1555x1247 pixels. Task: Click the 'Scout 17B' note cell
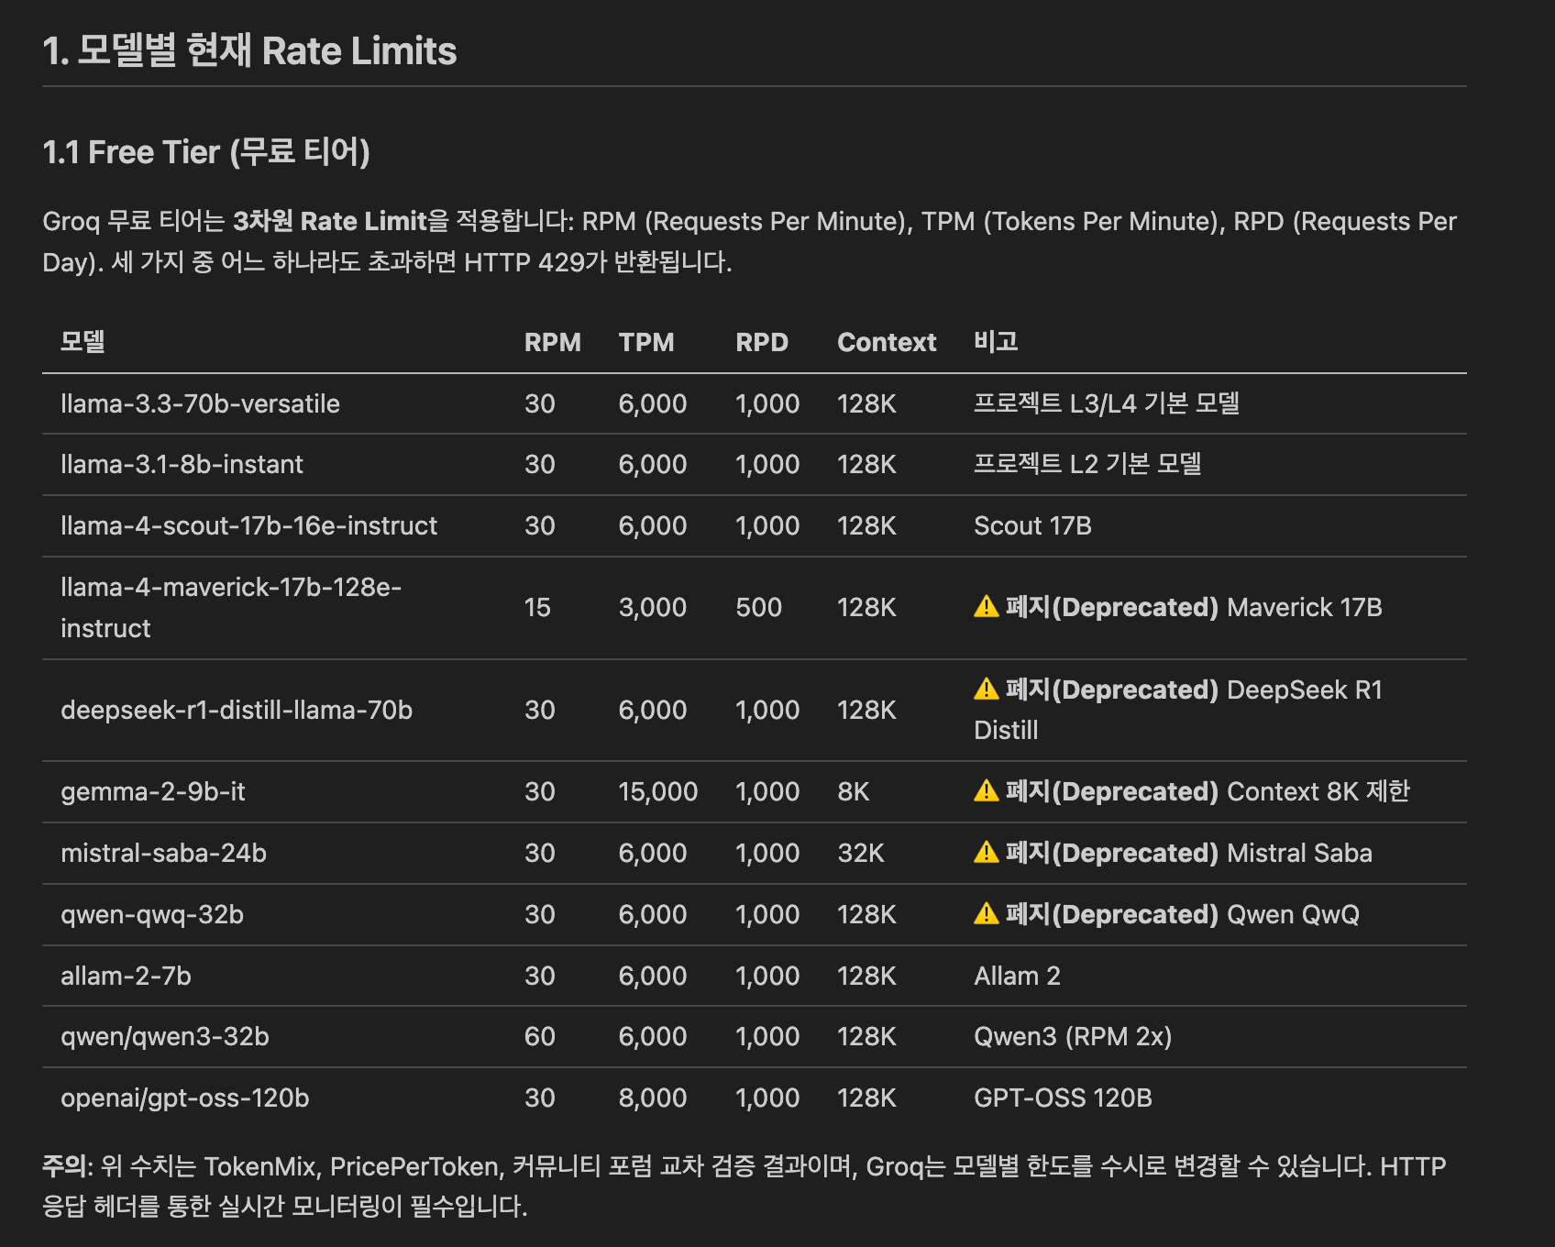[1032, 525]
